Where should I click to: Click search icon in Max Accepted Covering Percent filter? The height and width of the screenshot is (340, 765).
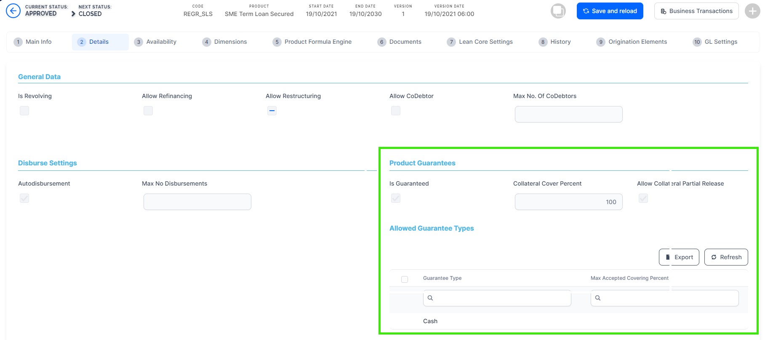(598, 298)
